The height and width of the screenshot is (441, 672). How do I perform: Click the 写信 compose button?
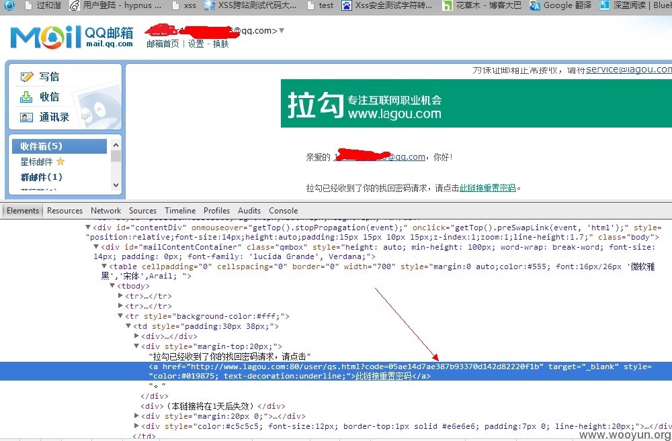click(49, 77)
